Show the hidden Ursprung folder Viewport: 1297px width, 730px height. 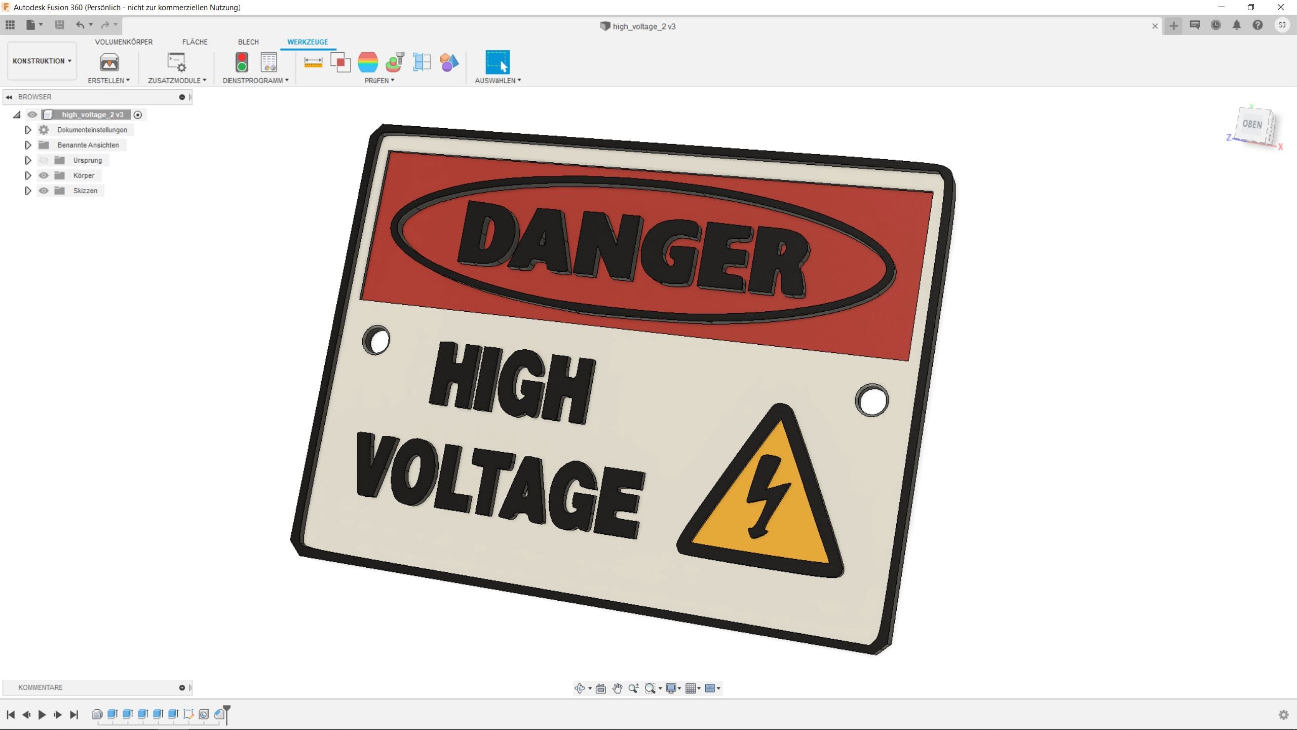[x=44, y=160]
